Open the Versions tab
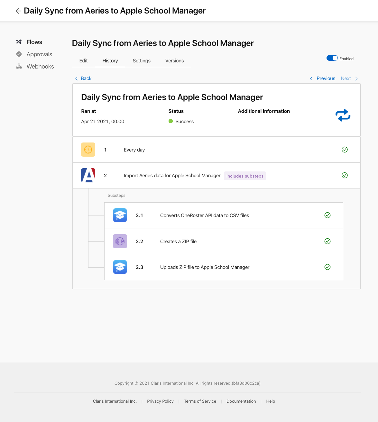 coord(174,60)
